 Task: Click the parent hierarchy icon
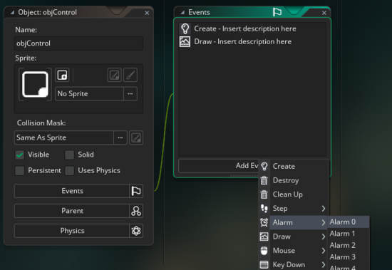pos(136,211)
